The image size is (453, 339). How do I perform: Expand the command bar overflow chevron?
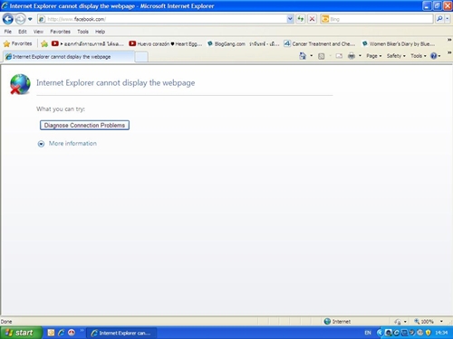(x=449, y=52)
